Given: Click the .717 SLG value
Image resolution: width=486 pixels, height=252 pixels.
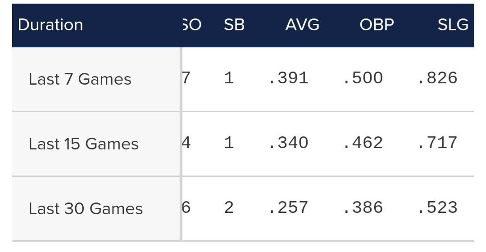Looking at the screenshot, I should point(437,143).
